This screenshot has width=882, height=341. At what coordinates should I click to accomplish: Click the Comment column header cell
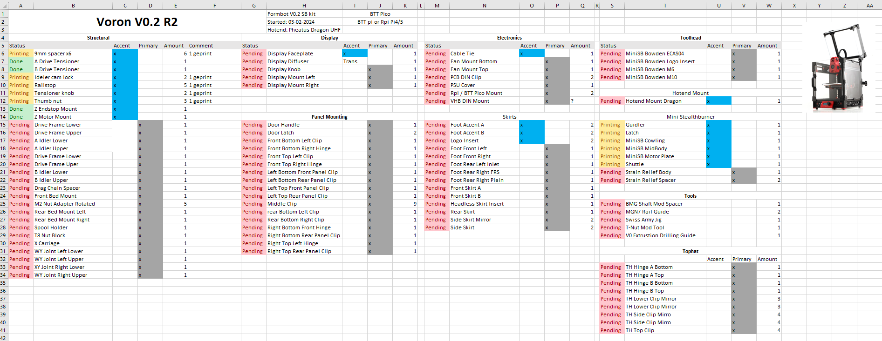coord(214,46)
